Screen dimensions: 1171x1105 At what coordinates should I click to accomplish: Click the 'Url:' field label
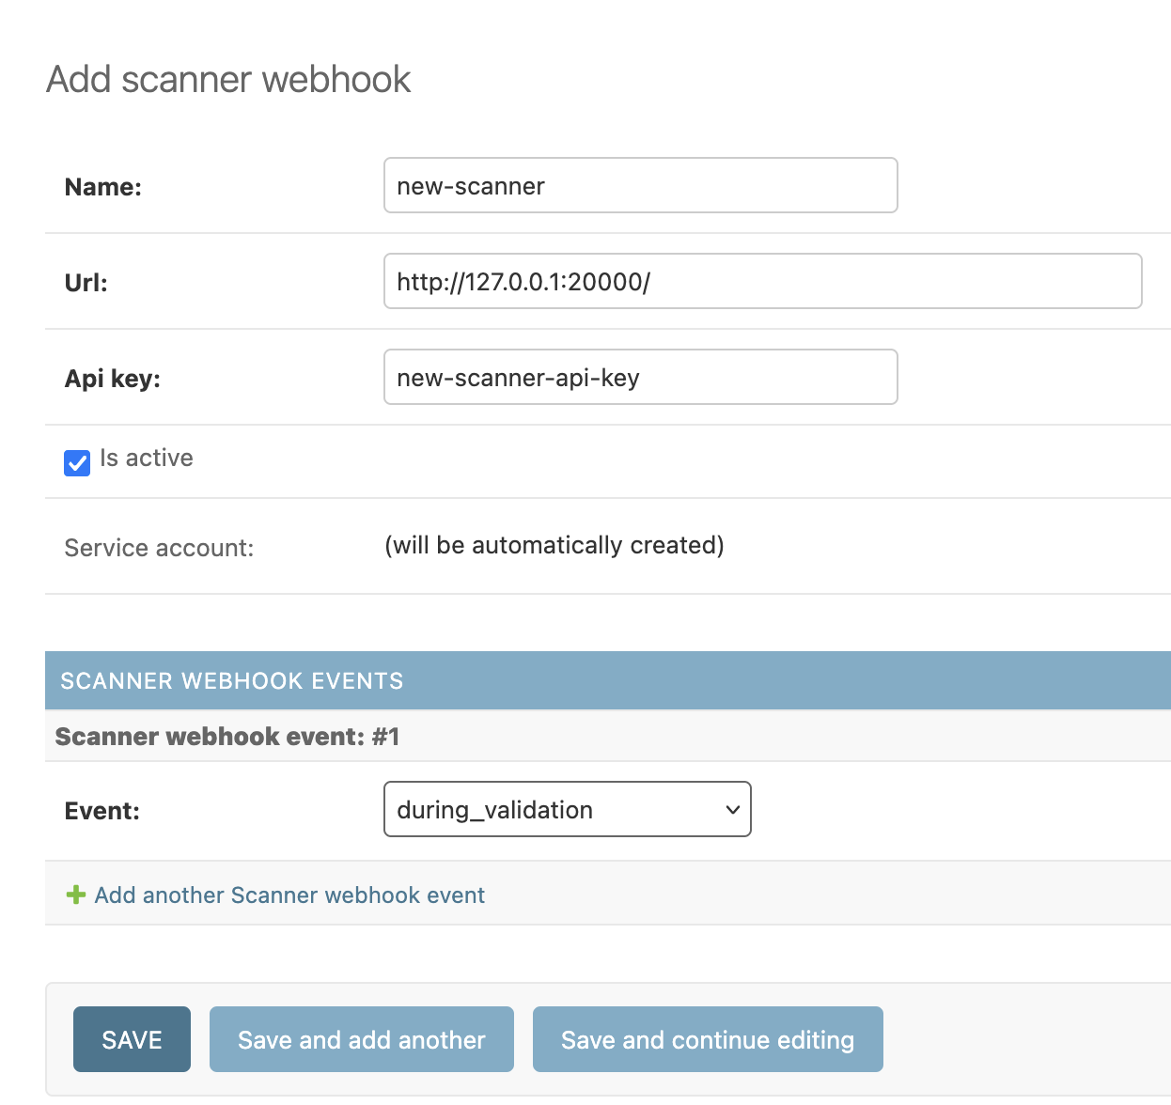coord(86,283)
